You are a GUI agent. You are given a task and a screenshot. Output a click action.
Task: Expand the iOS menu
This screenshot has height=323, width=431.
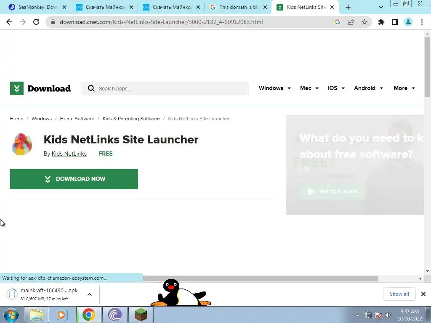click(336, 88)
